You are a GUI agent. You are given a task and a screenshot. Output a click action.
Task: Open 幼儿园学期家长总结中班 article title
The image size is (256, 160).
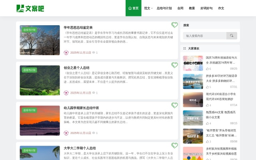coord(81,108)
